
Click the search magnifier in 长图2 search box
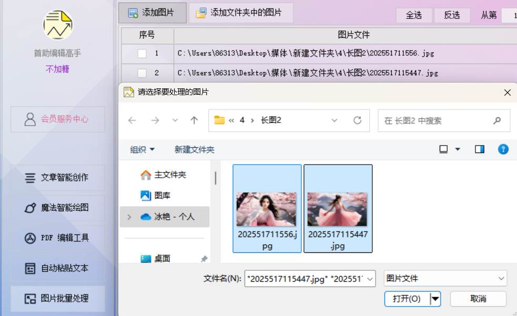(x=497, y=120)
